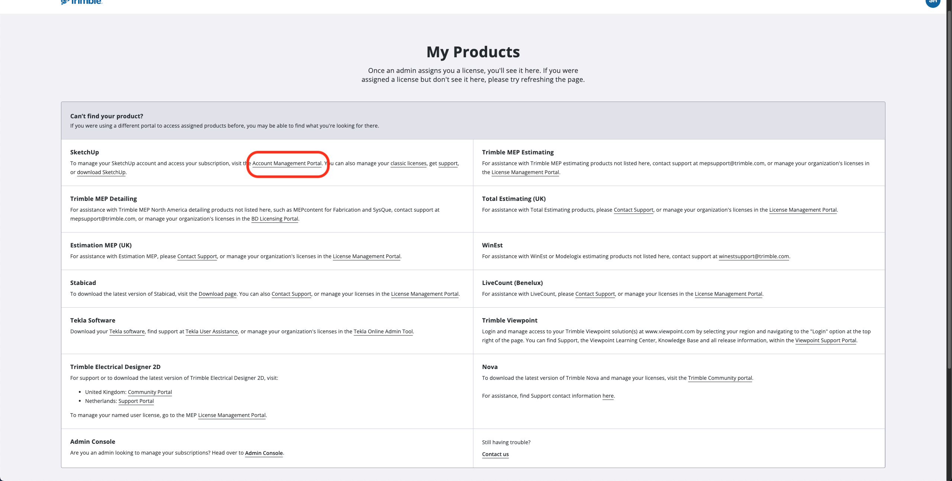
Task: Click the classic licenses link under SketchUp
Action: (x=408, y=163)
